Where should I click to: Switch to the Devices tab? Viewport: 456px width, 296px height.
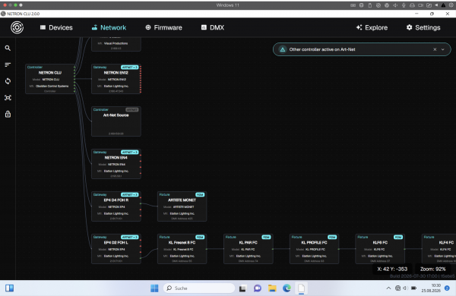click(56, 27)
